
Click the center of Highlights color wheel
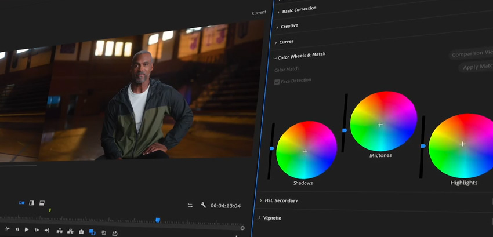462,144
